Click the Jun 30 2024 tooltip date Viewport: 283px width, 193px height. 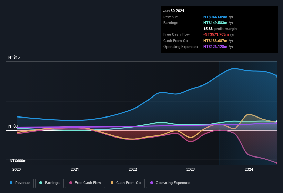174,11
